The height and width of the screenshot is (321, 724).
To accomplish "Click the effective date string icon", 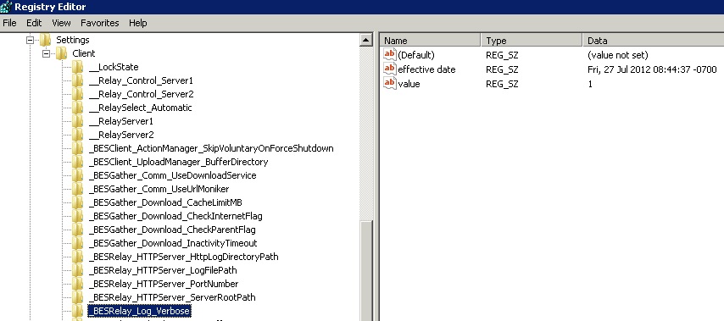I will tap(390, 69).
